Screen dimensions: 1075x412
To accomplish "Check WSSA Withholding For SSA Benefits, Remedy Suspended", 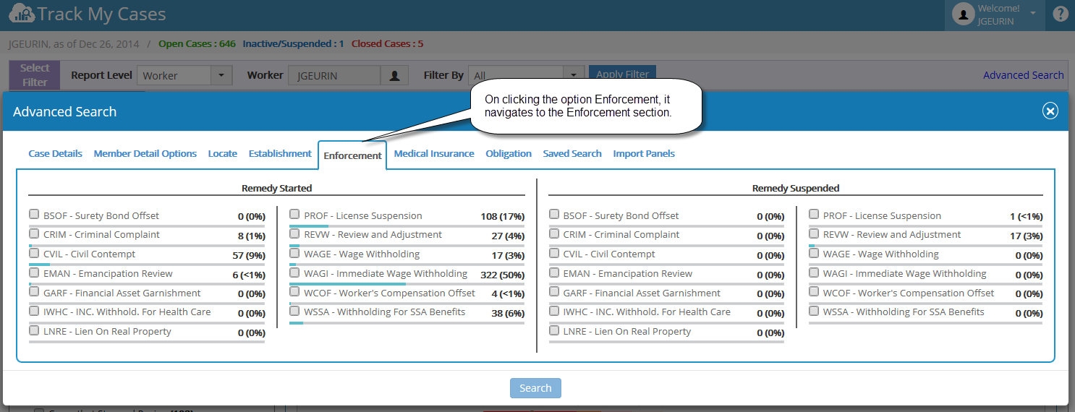I will [814, 311].
